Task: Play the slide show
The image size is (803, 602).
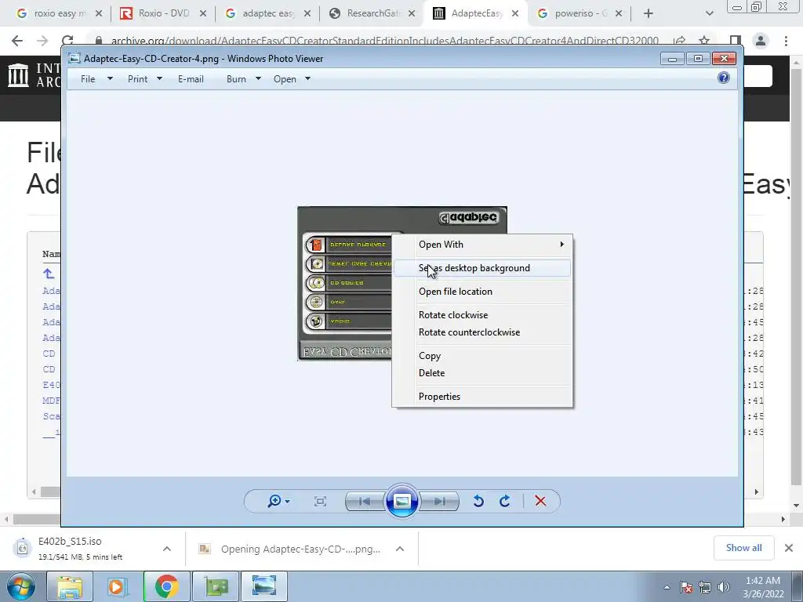Action: tap(402, 501)
